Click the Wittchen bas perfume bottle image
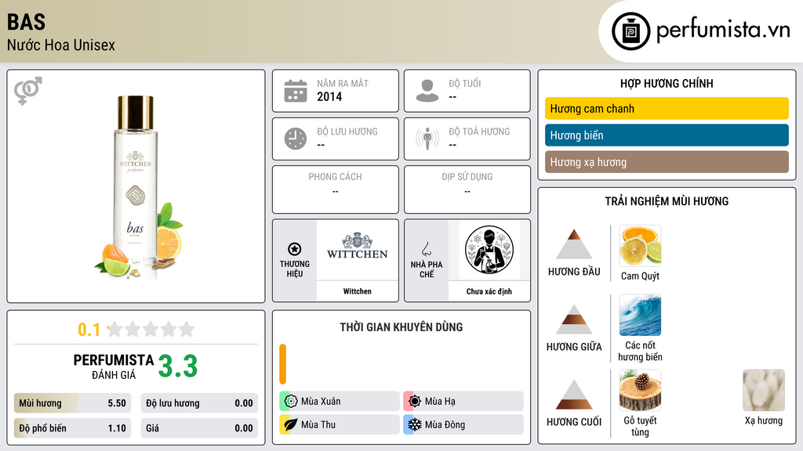Screen dimensions: 803x451 point(136,187)
